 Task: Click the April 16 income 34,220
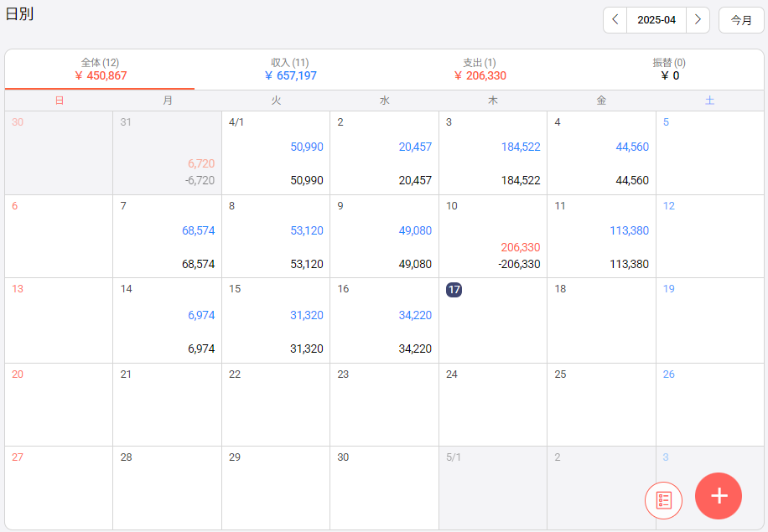click(x=415, y=315)
